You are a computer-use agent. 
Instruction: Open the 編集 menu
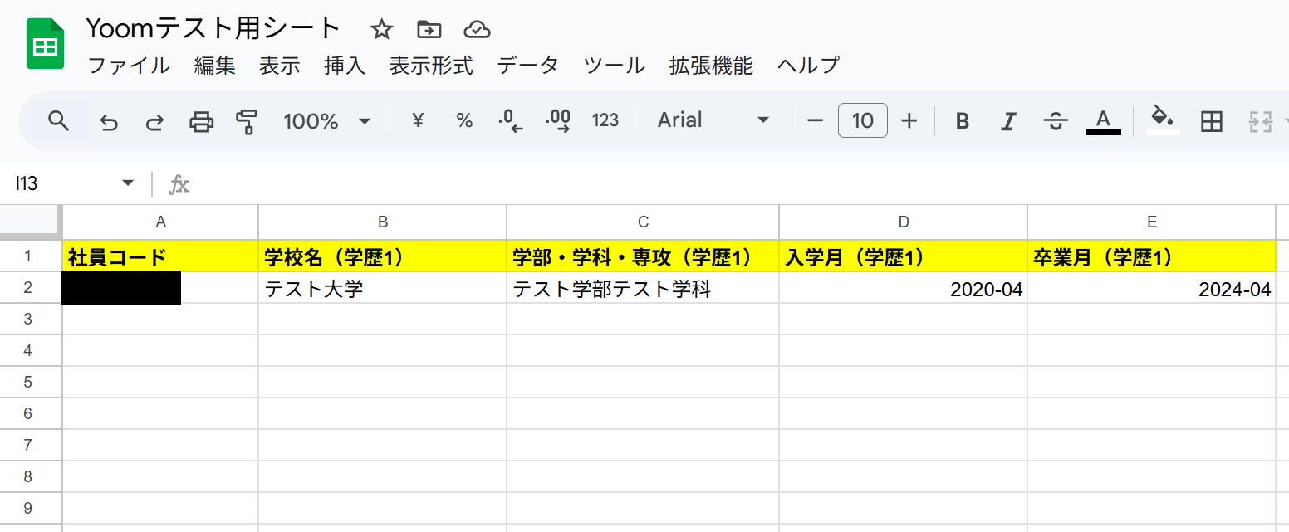point(215,66)
